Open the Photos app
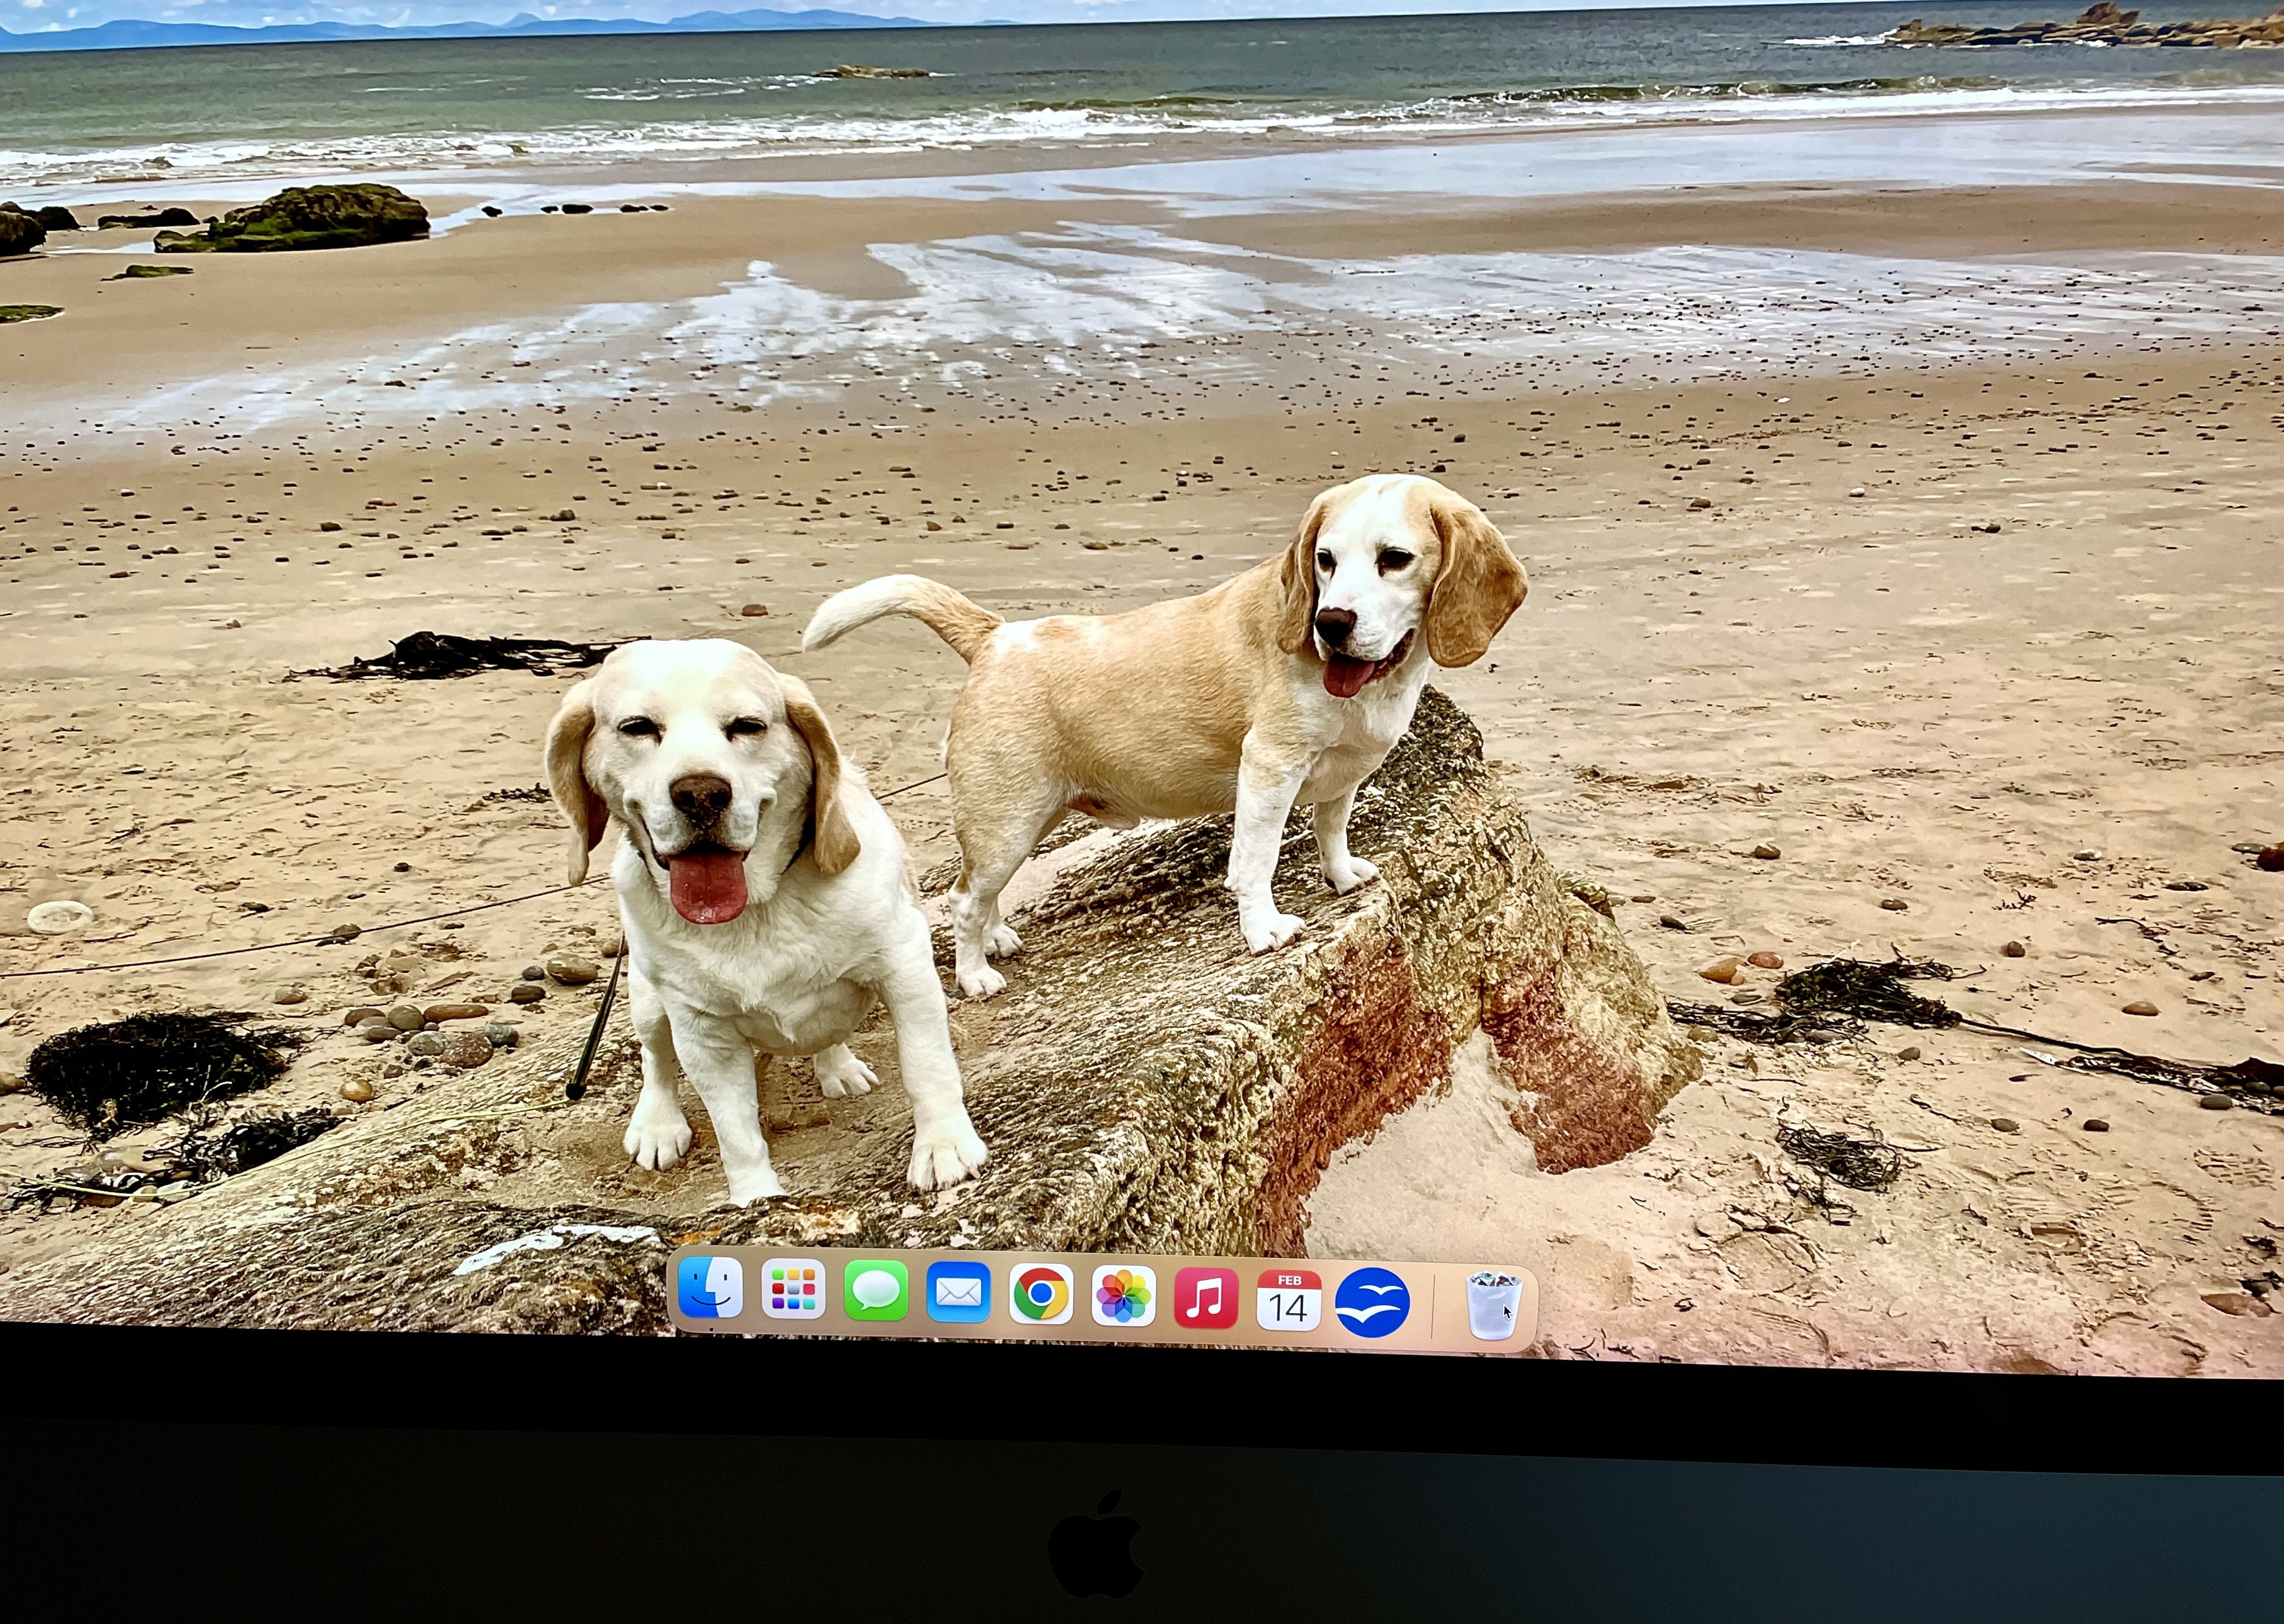Viewport: 2284px width, 1624px height. [1123, 1297]
